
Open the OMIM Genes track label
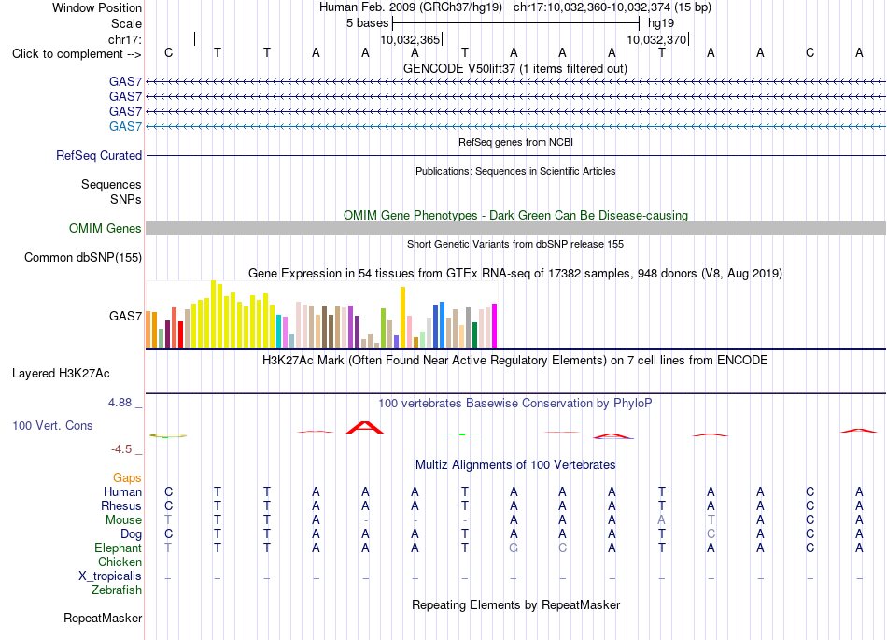[x=106, y=228]
